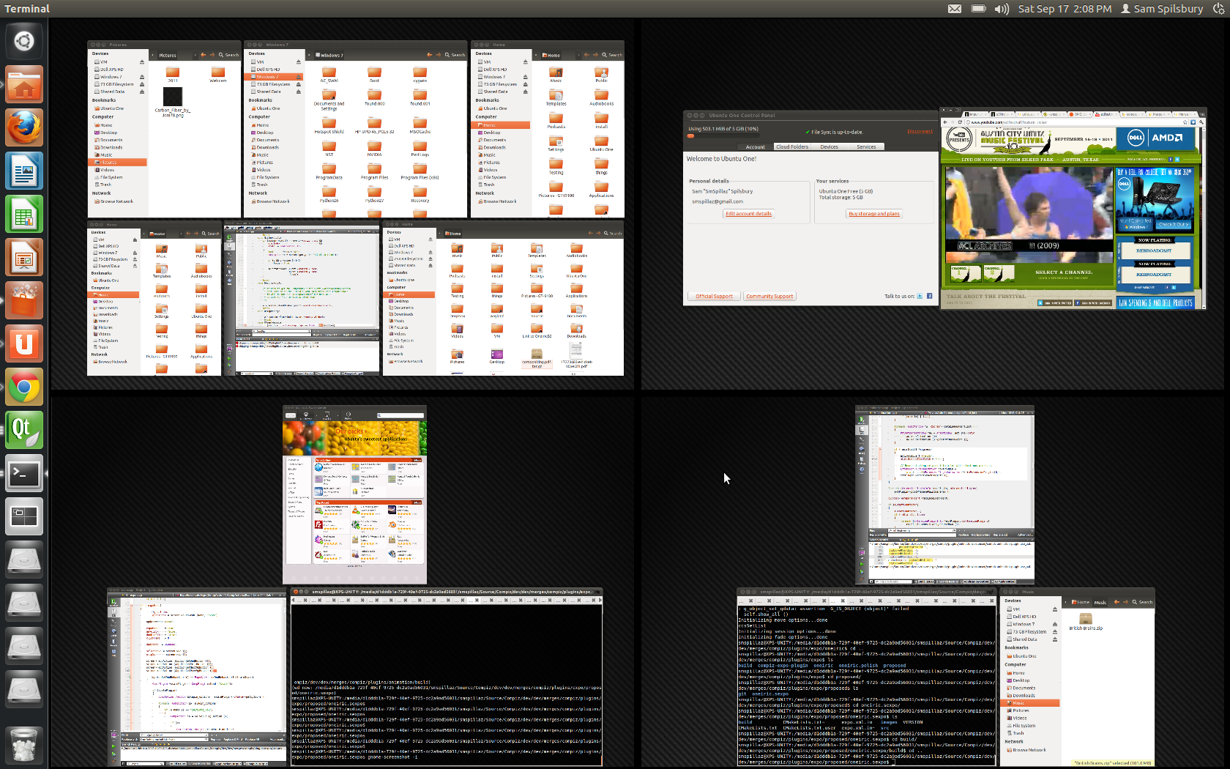Click Edit account details button

[748, 214]
